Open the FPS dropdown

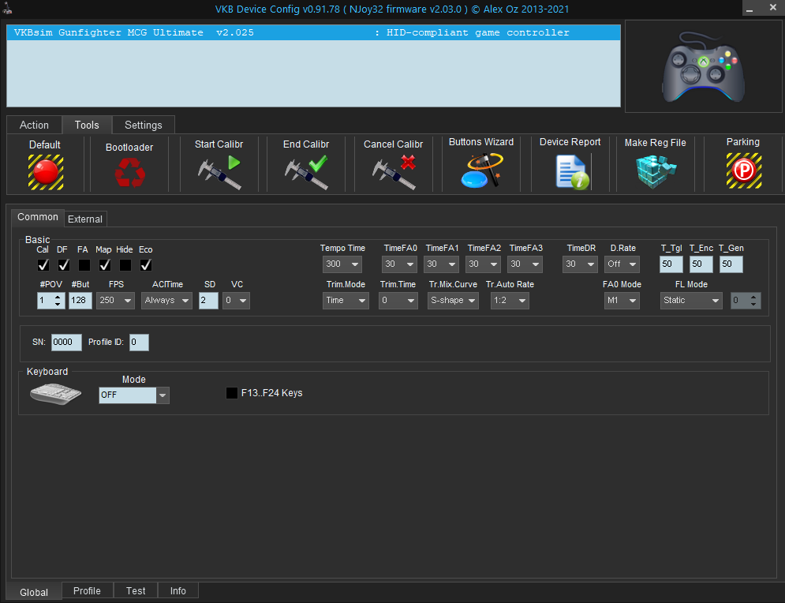pyautogui.click(x=116, y=301)
